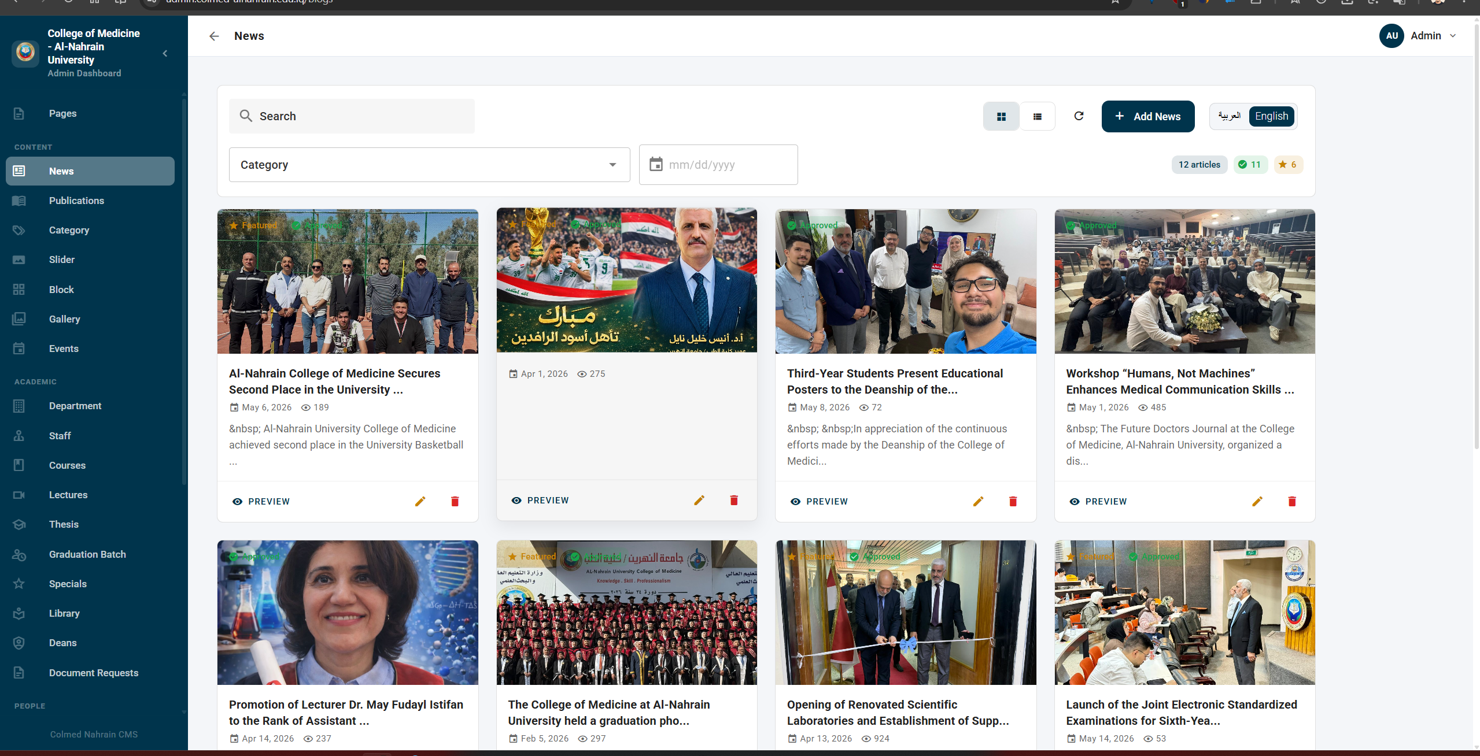Click the Courses sidebar icon
This screenshot has height=756, width=1480.
19,465
